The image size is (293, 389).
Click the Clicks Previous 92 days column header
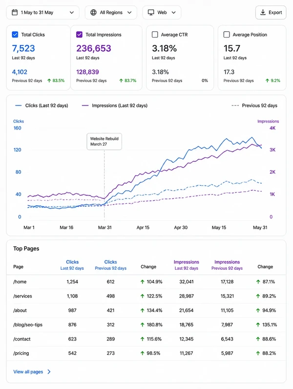(x=110, y=265)
